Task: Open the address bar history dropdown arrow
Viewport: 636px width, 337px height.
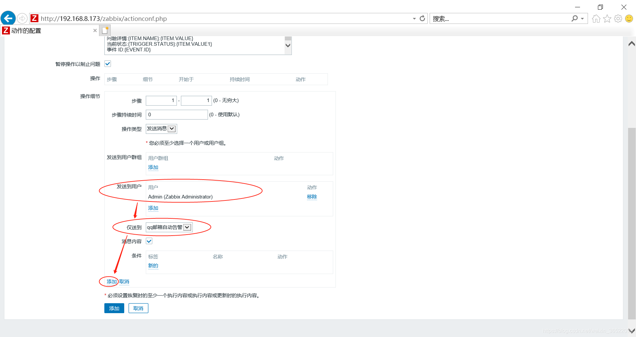Action: pos(414,19)
